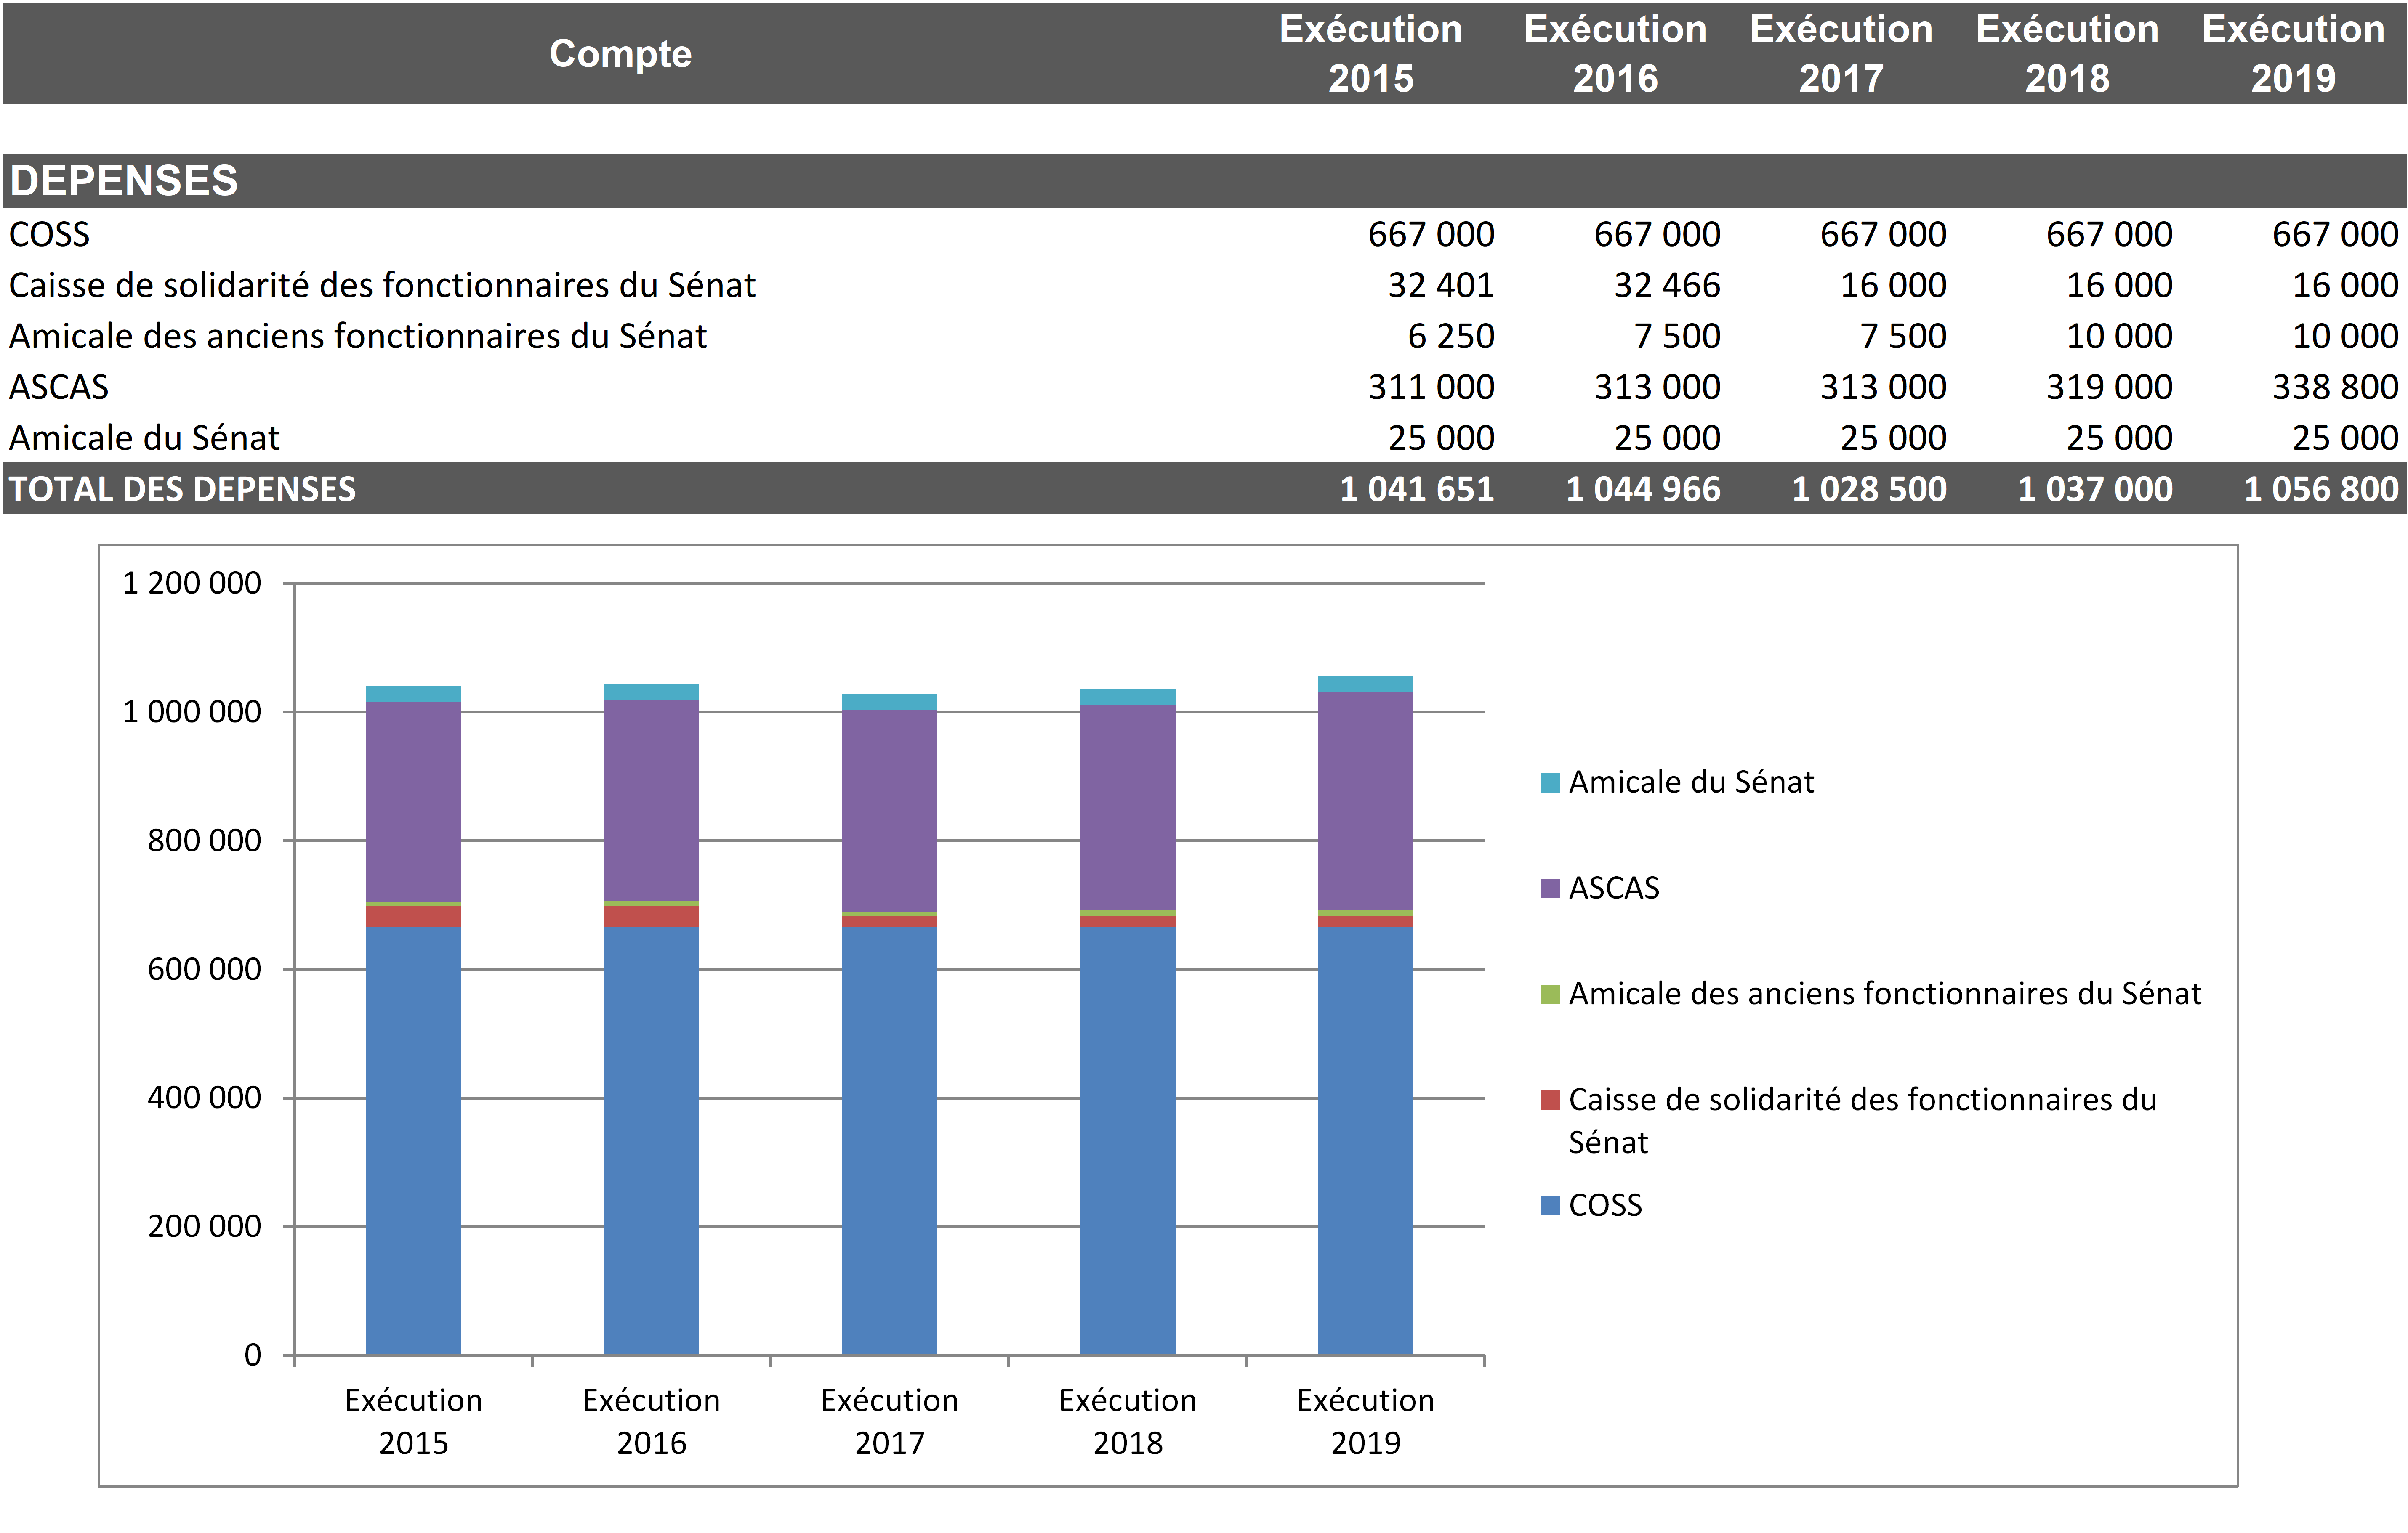Screen dimensions: 2408x1533
Task: Click the red segment of the 2016 bar
Action: (651, 915)
